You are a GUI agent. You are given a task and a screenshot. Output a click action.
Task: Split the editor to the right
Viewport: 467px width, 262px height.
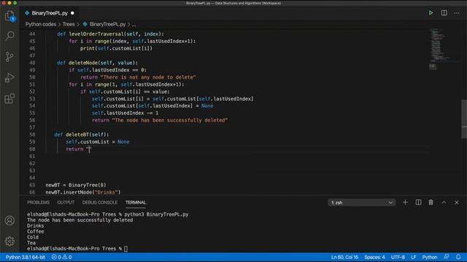(x=444, y=13)
